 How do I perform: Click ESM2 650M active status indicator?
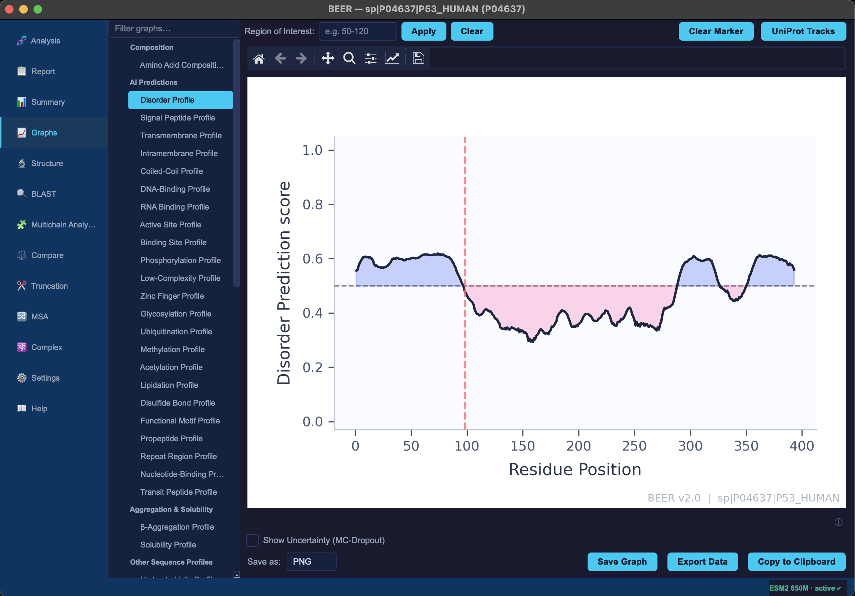[805, 588]
